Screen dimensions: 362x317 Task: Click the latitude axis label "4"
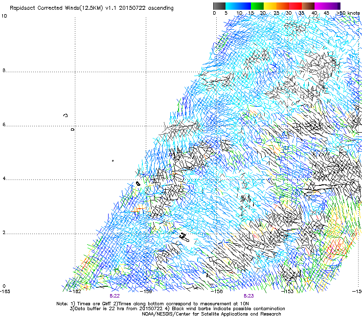4,178
